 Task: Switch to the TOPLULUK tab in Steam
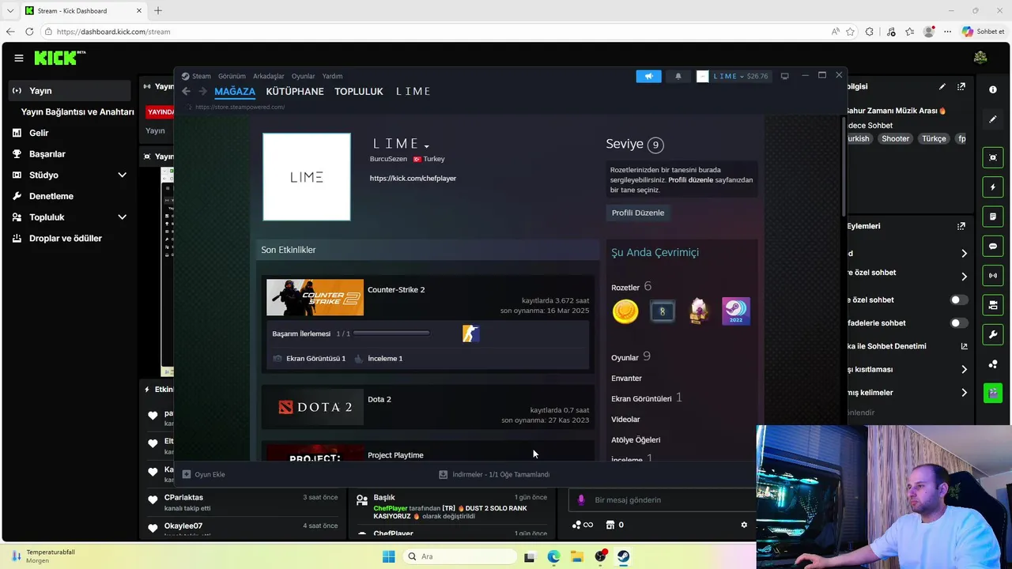(359, 92)
